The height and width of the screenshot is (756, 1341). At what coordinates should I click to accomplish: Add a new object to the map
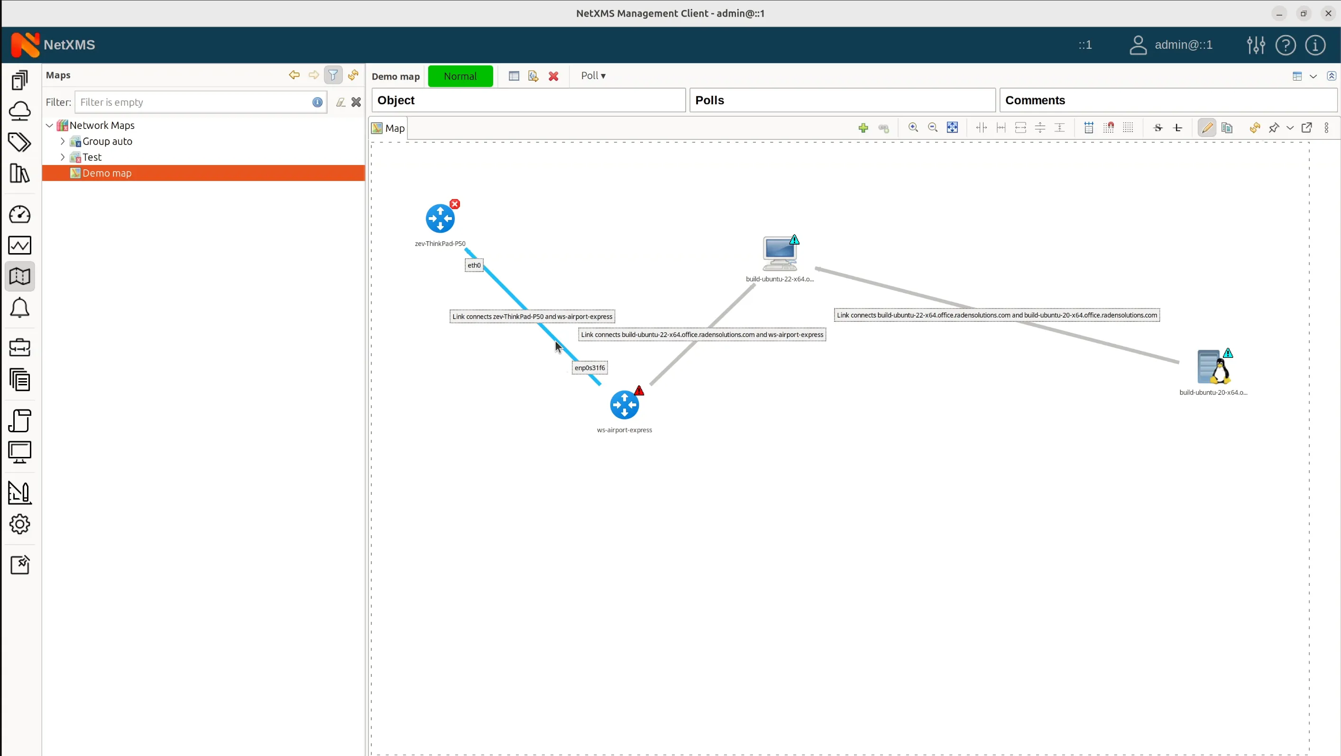tap(863, 128)
